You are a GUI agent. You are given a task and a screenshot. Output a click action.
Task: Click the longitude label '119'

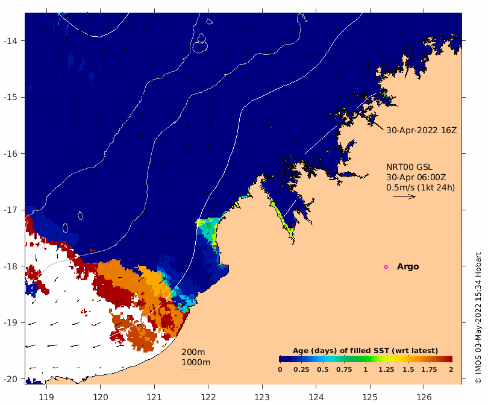pyautogui.click(x=46, y=397)
